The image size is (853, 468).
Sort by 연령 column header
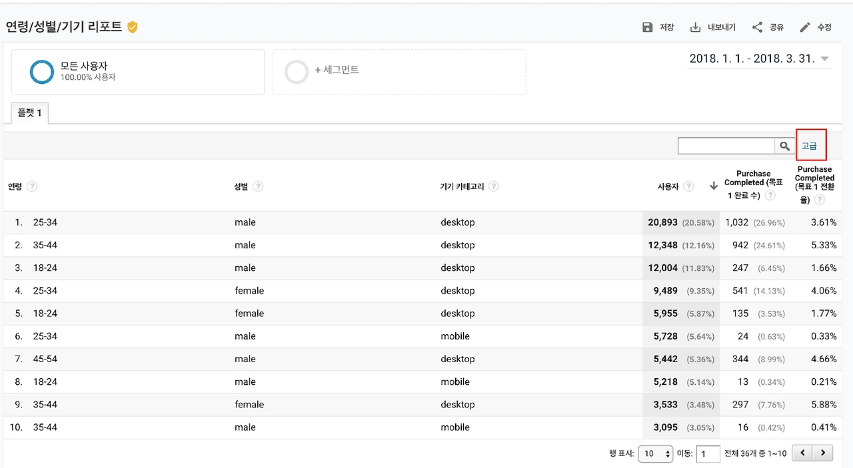click(x=15, y=186)
